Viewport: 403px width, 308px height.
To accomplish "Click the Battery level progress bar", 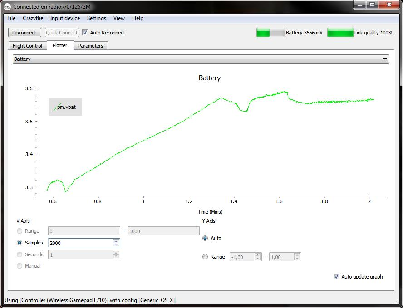I will click(x=270, y=33).
